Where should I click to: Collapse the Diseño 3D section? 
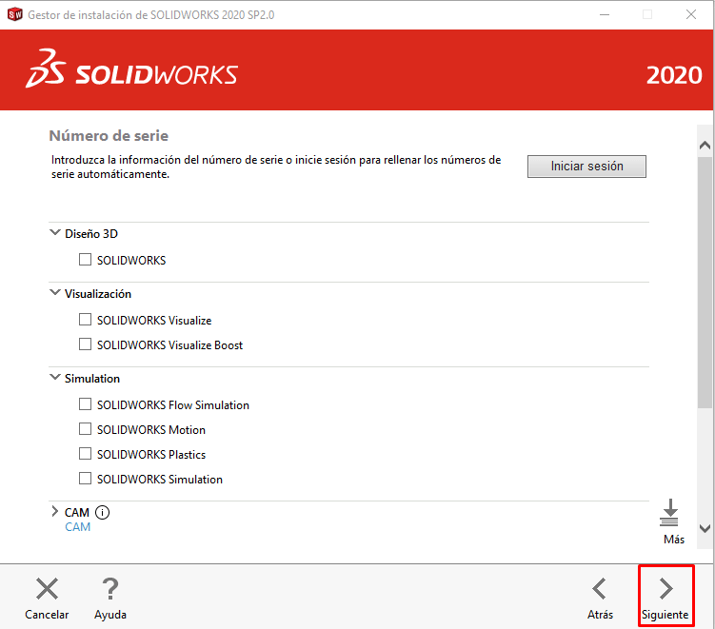(x=54, y=232)
